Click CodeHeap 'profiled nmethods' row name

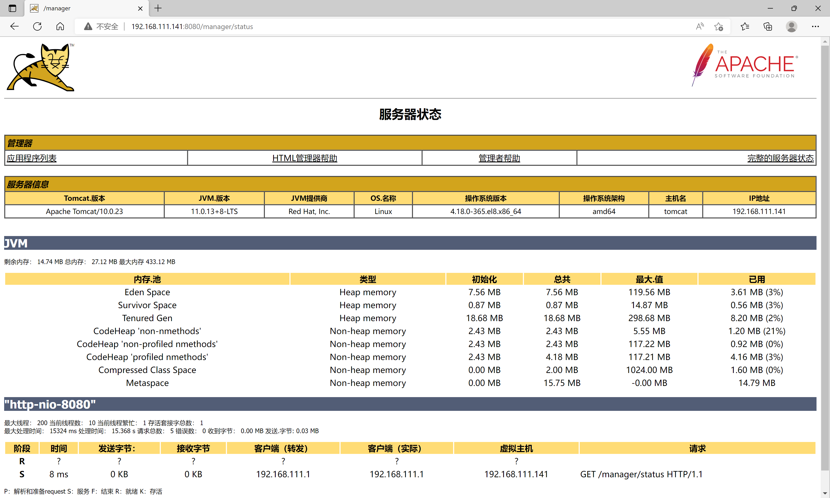147,357
